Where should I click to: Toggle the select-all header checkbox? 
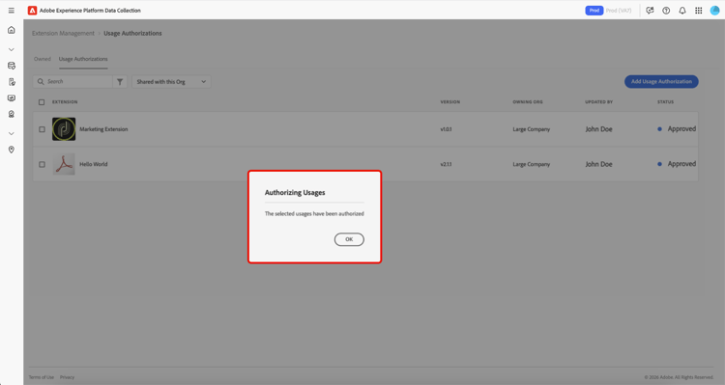point(42,102)
